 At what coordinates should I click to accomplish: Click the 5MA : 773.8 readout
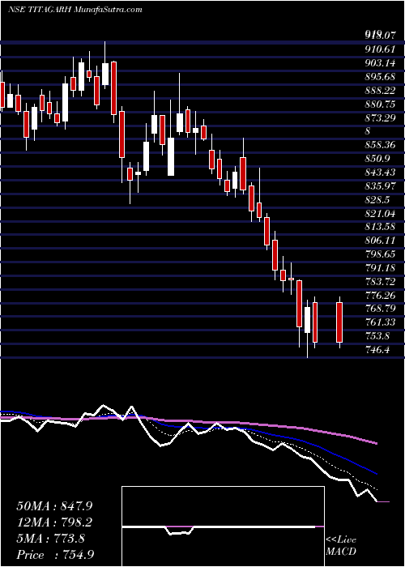[51, 539]
